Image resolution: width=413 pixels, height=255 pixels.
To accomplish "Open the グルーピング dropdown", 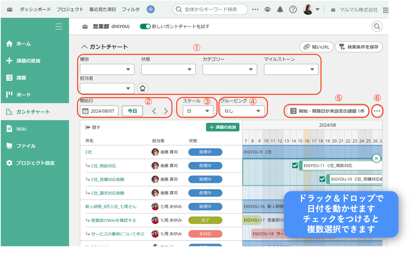I will [x=243, y=111].
